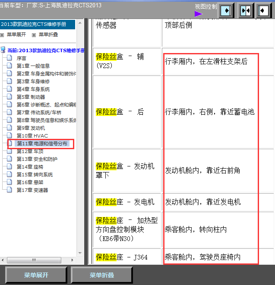
Task: Click 菜单展开 link in the sidebar header
Action: pos(16,34)
